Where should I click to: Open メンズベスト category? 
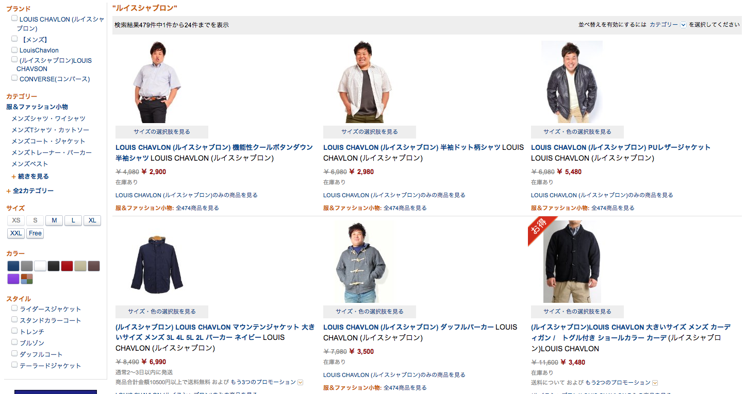30,164
